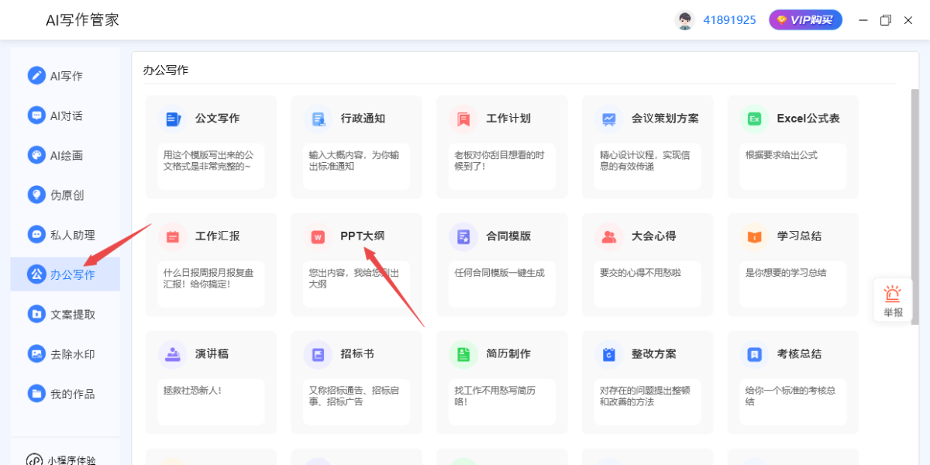Select the AI对话 chat icon

tap(36, 115)
